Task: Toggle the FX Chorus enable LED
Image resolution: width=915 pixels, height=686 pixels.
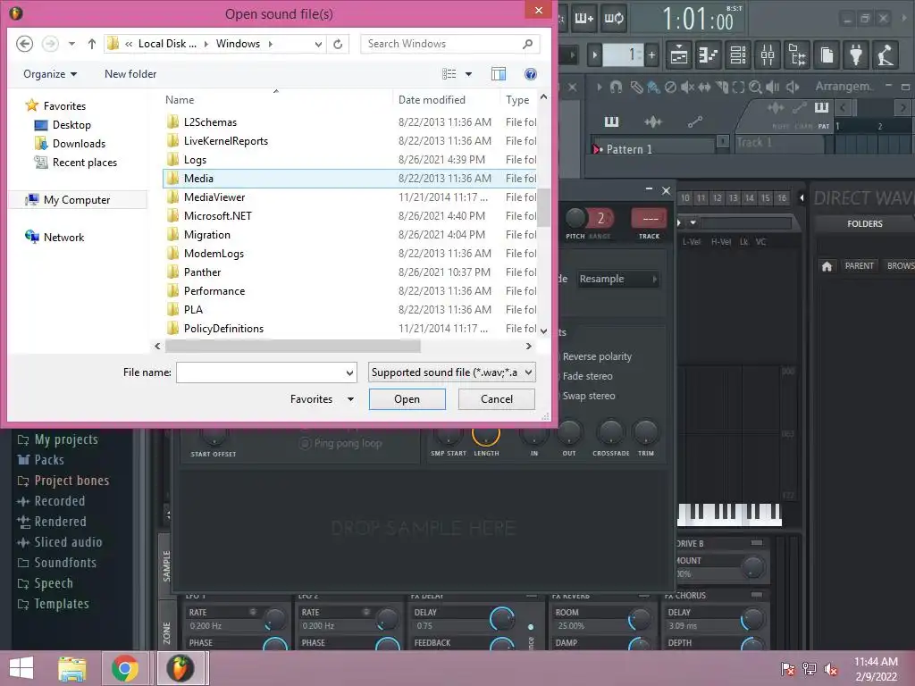Action: (757, 595)
